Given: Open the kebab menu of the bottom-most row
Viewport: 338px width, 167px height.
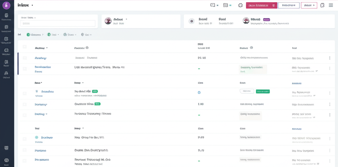Looking at the screenshot, I should pyautogui.click(x=330, y=161).
